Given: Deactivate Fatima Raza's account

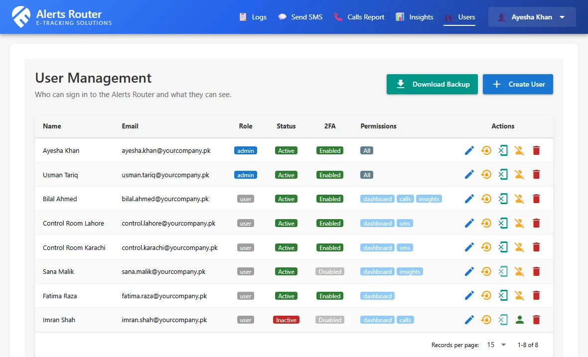Looking at the screenshot, I should 519,296.
